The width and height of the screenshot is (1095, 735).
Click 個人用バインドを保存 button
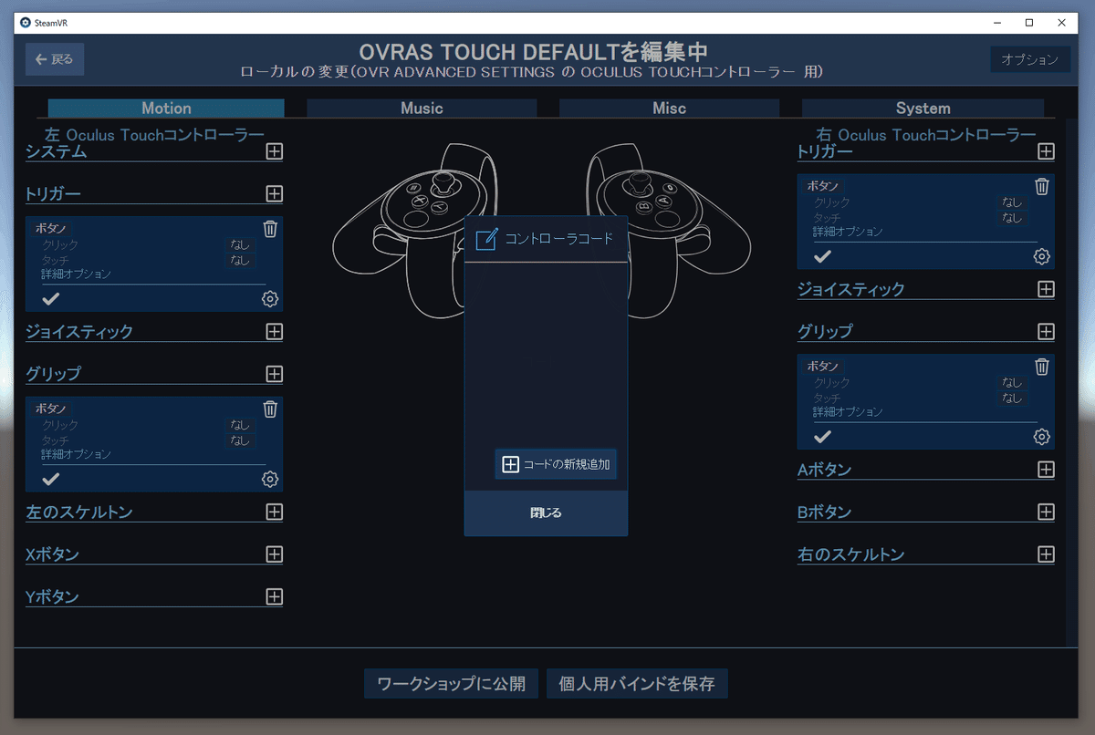point(637,683)
